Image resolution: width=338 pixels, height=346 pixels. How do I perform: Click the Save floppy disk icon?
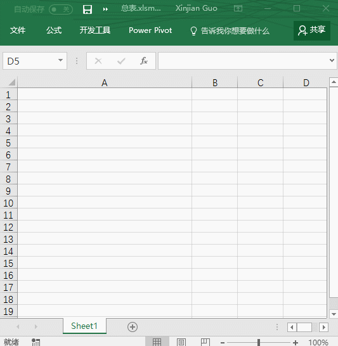click(88, 10)
